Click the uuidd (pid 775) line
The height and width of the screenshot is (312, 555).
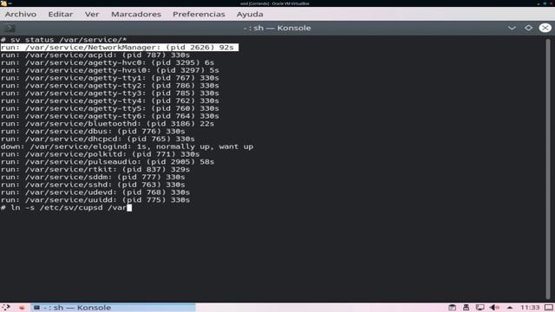[x=95, y=200]
